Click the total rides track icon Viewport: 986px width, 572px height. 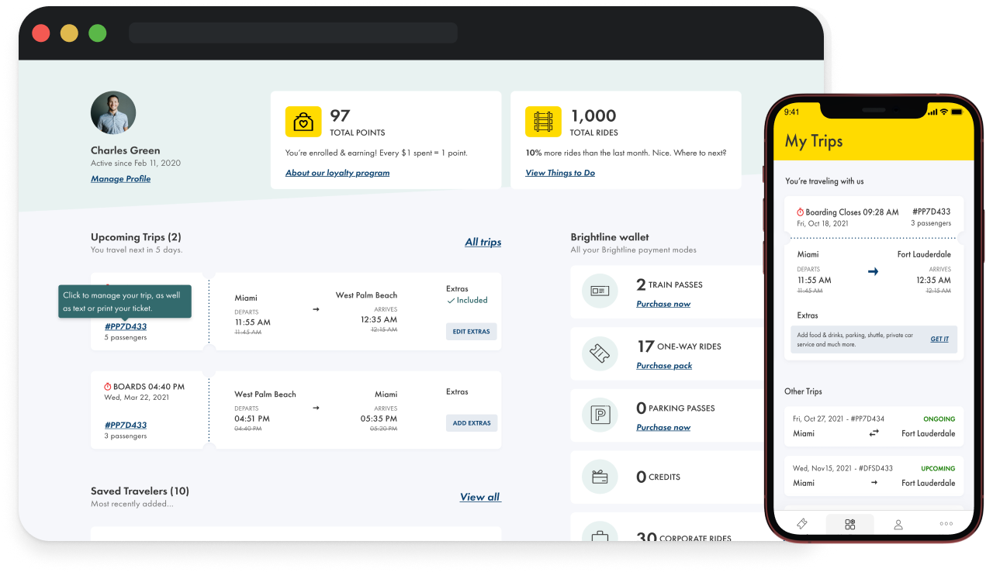tap(543, 122)
